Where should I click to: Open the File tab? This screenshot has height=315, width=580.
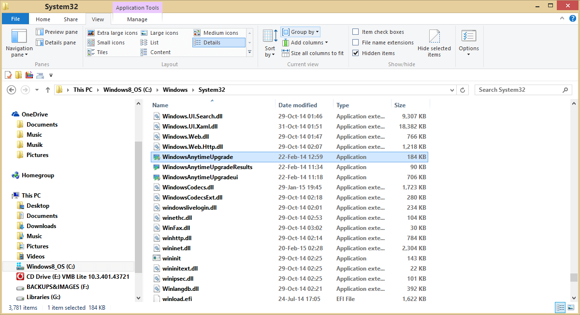click(x=15, y=19)
